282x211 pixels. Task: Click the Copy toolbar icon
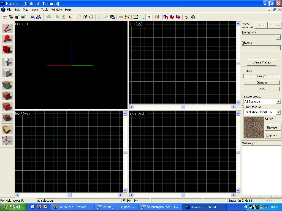[106, 17]
